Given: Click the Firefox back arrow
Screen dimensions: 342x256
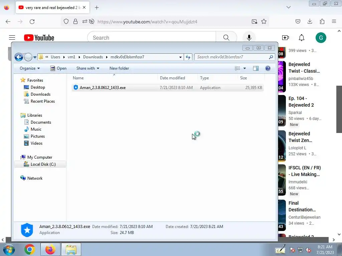Looking at the screenshot, I should pos(8,22).
